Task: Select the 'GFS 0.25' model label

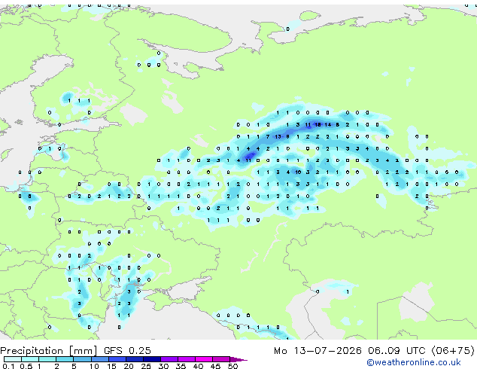Action: (x=127, y=350)
